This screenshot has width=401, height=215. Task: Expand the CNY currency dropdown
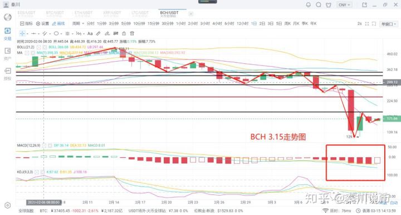[344, 5]
